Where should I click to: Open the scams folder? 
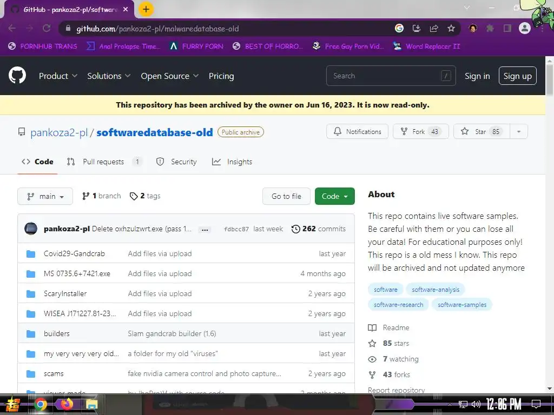54,373
